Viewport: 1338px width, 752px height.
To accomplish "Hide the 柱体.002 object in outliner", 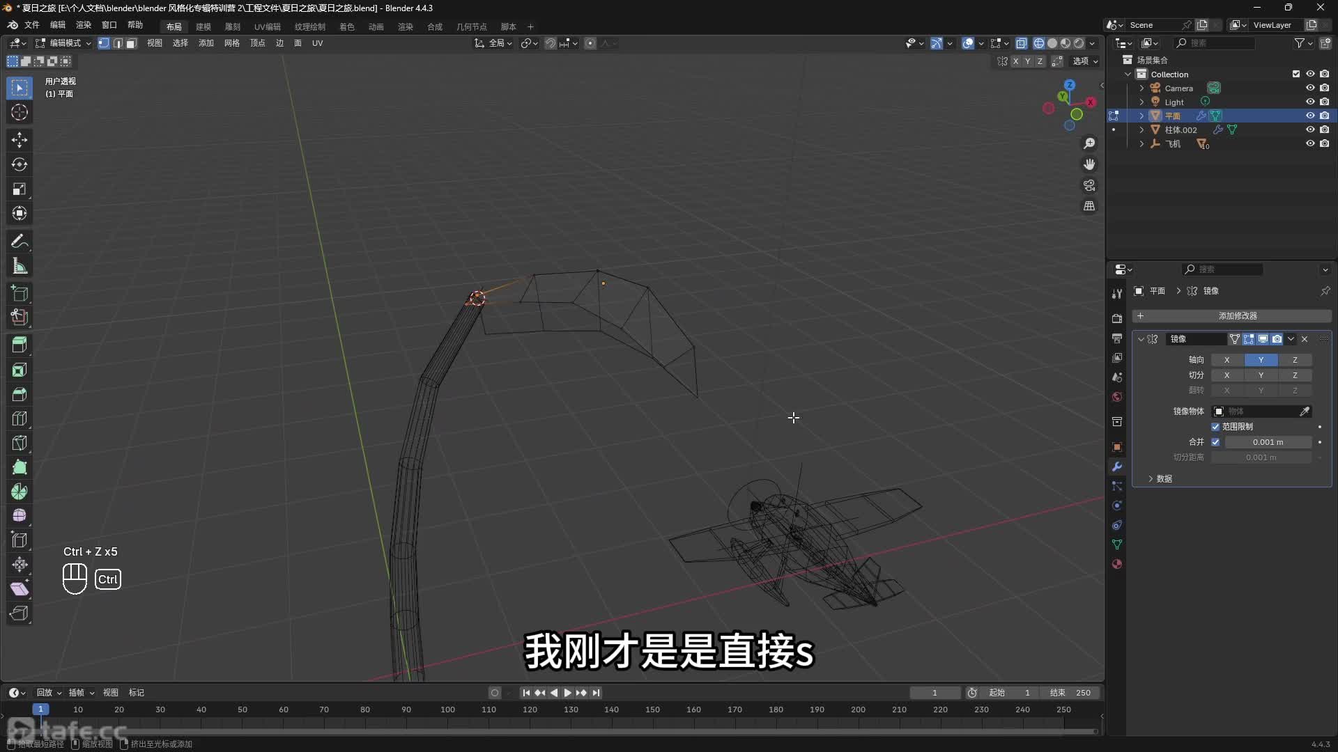I will (1310, 130).
